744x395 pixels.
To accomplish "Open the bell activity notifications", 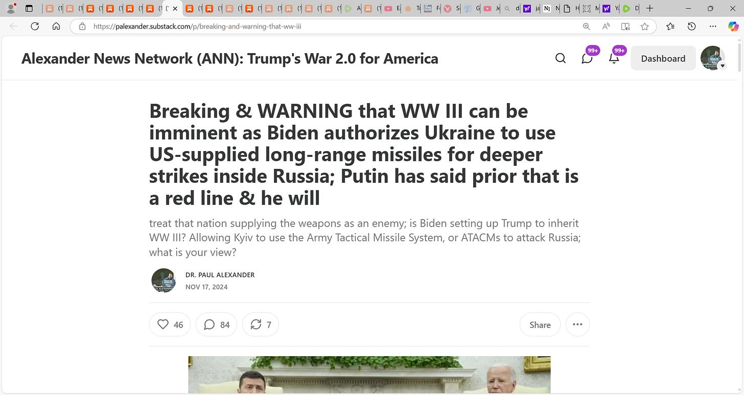I will point(614,58).
